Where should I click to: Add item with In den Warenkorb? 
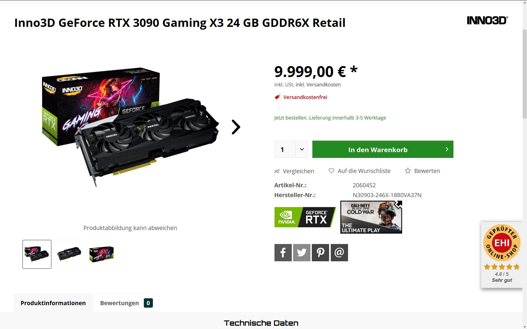(x=383, y=149)
